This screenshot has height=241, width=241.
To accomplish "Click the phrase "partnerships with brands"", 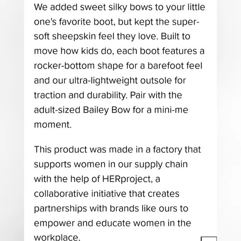I will (x=86, y=209).
